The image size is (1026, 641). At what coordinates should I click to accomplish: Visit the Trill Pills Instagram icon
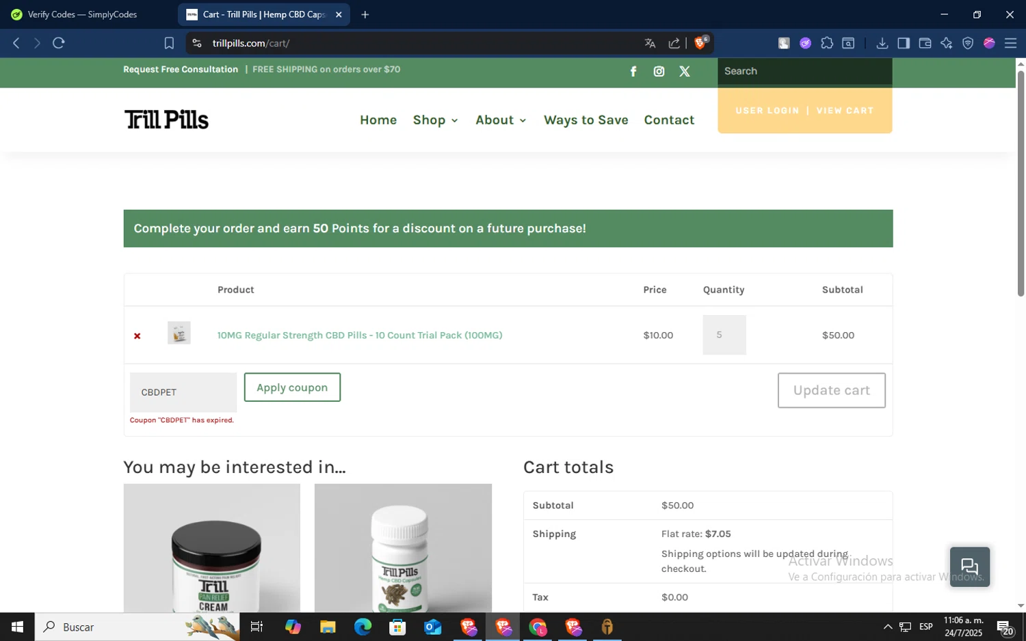pyautogui.click(x=659, y=71)
